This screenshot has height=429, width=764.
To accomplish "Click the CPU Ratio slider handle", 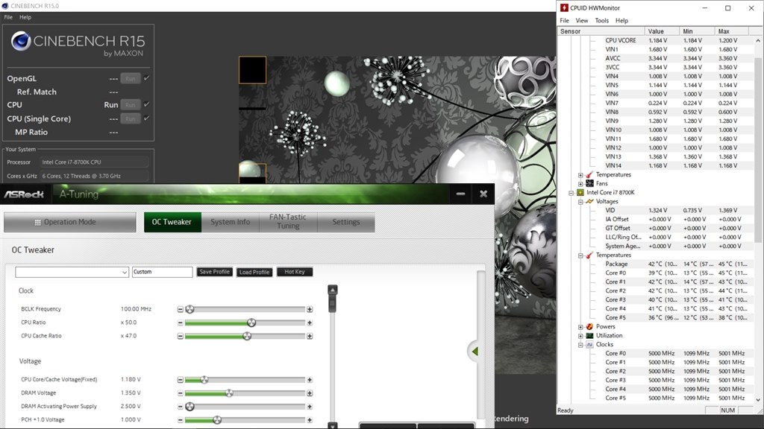I will coord(251,322).
